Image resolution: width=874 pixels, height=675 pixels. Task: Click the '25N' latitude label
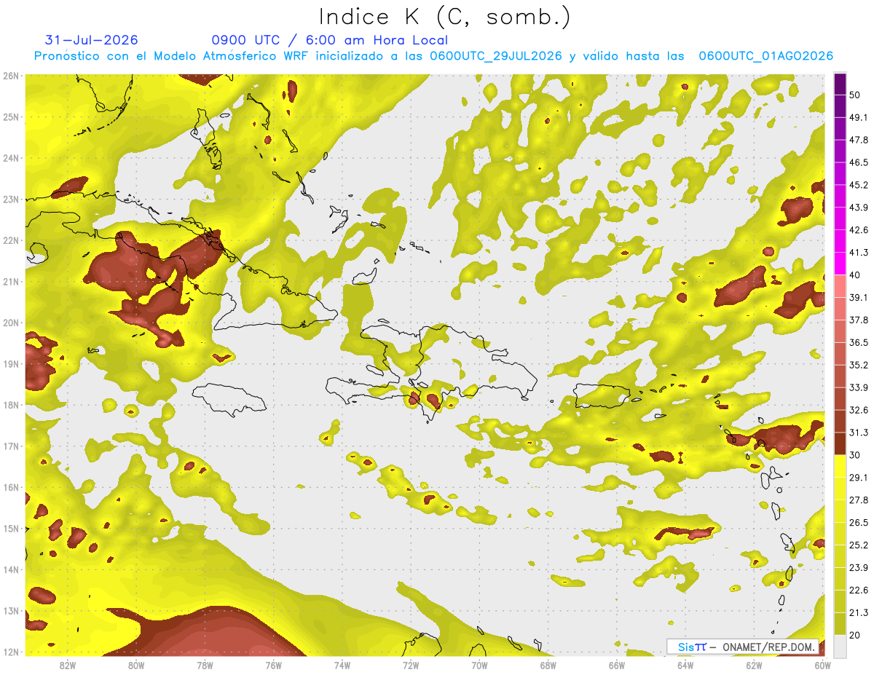(x=12, y=117)
